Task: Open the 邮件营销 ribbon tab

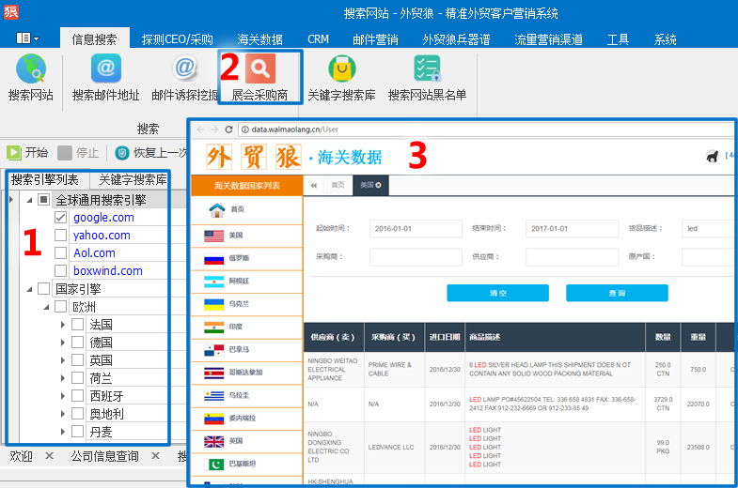Action: click(375, 39)
